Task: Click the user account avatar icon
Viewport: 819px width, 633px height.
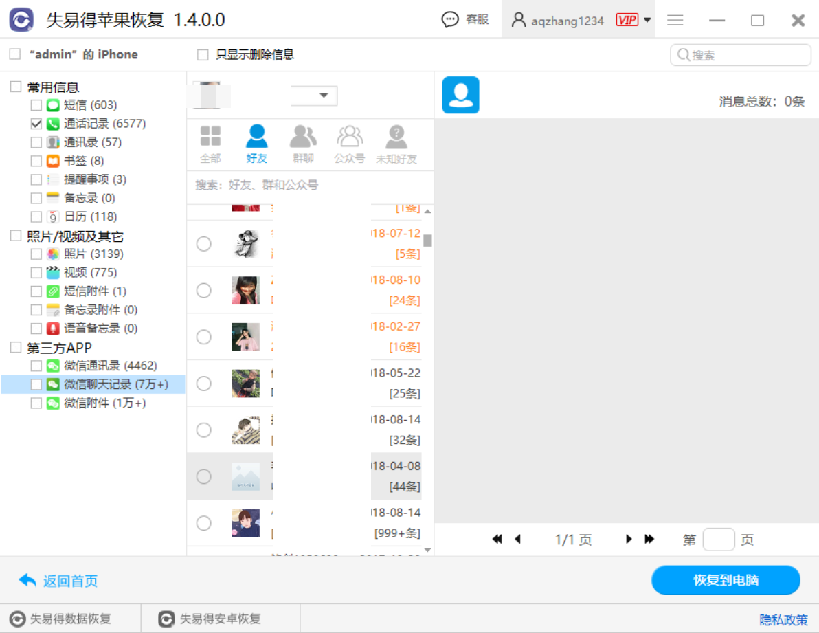Action: click(518, 20)
